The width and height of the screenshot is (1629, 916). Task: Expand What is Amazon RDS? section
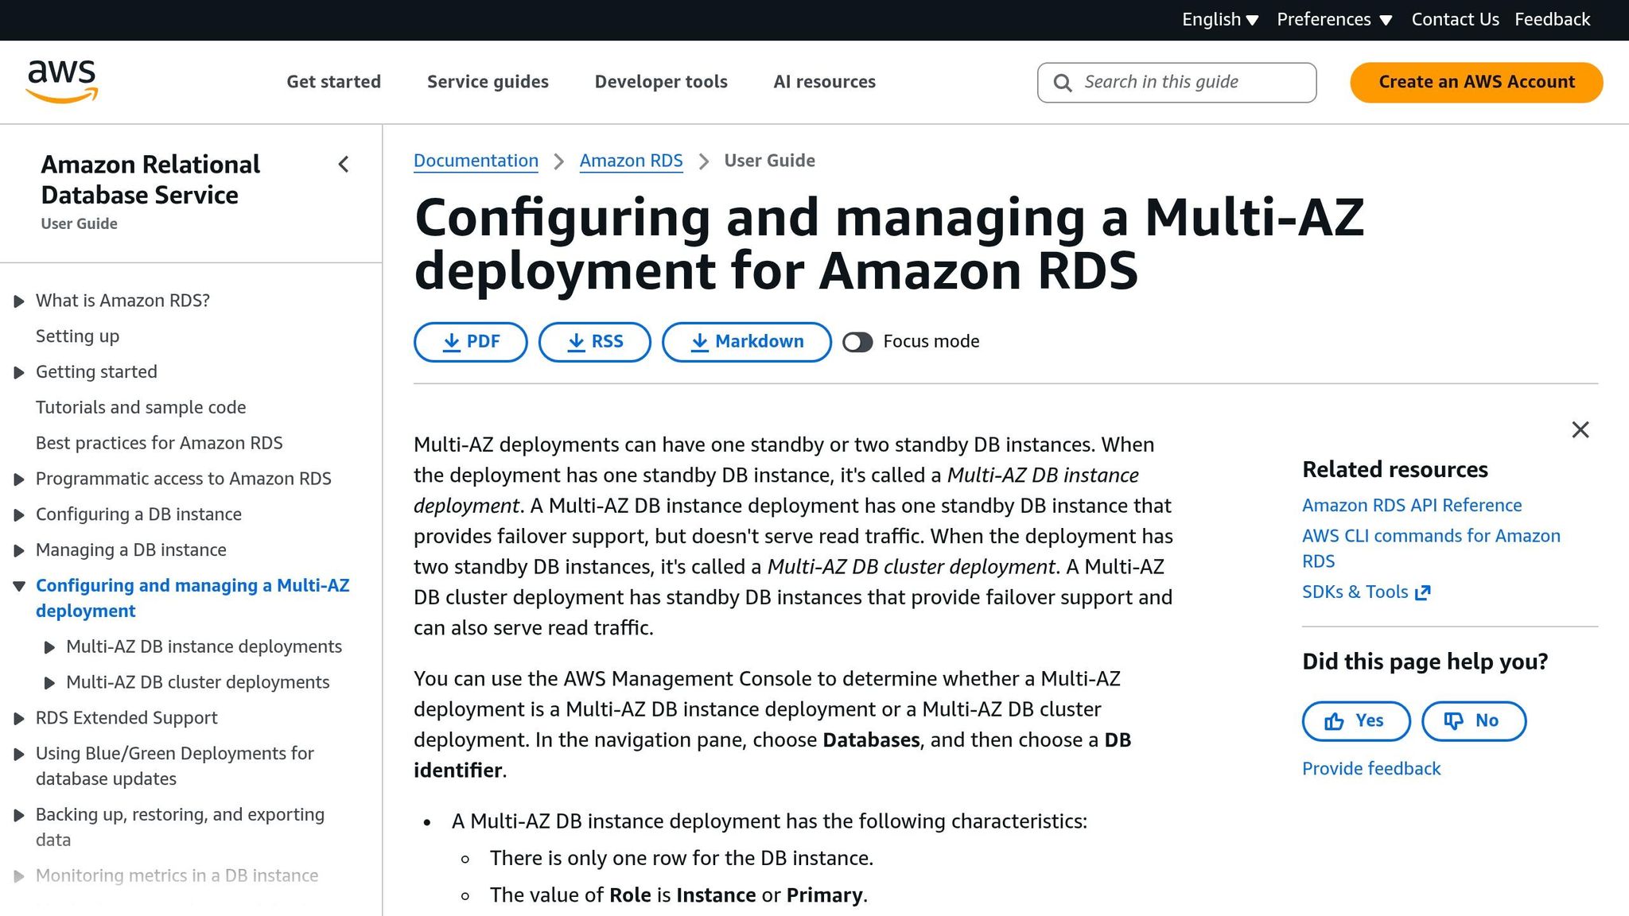pos(19,301)
